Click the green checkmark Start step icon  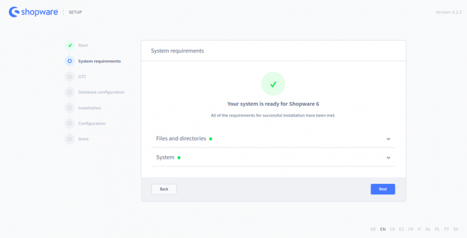pos(70,45)
